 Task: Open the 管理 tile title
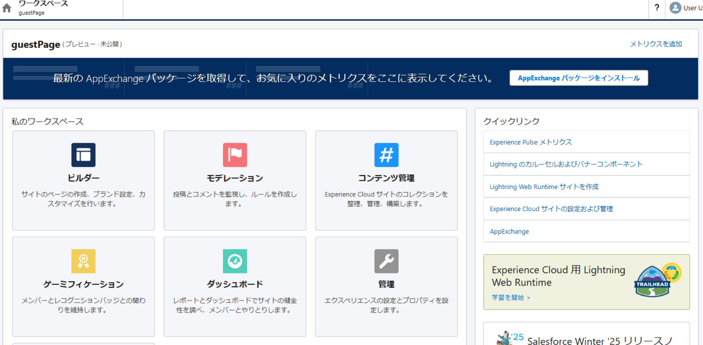pyautogui.click(x=386, y=284)
